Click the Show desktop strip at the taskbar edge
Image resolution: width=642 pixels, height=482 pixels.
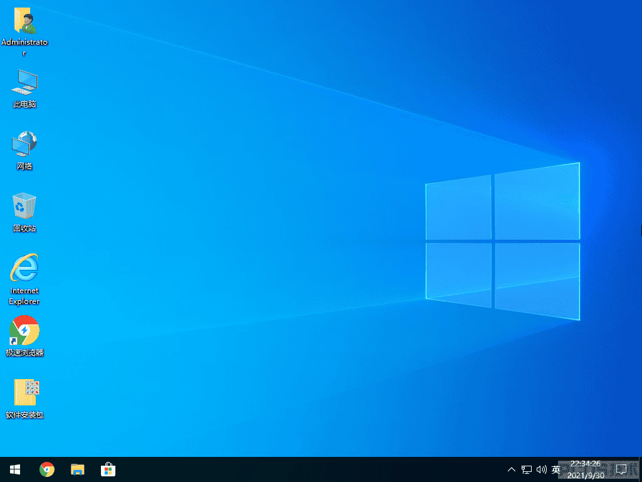tap(640, 469)
